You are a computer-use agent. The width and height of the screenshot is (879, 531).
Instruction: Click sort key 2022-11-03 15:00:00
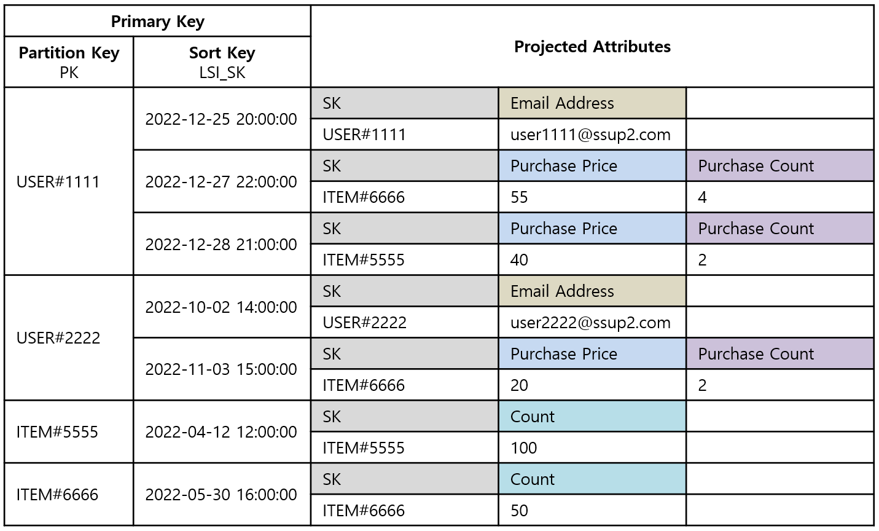tap(222, 369)
